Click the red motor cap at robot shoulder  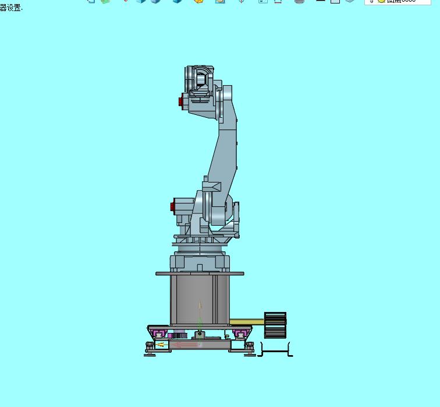tap(173, 206)
